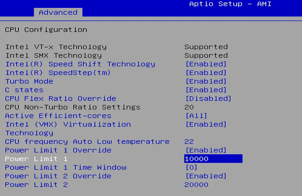Disable Turbo Mode via its Enabled value
The width and height of the screenshot is (302, 196).
click(x=206, y=81)
